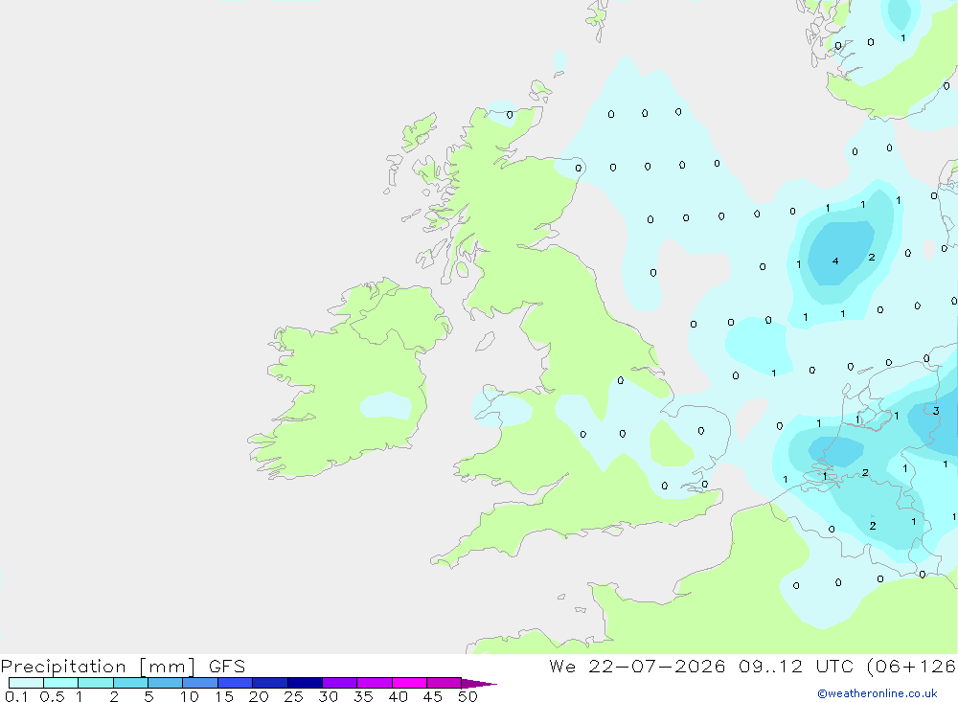This screenshot has width=958, height=702.
Task: Click the "0.1" legend scale label
Action: click(16, 696)
